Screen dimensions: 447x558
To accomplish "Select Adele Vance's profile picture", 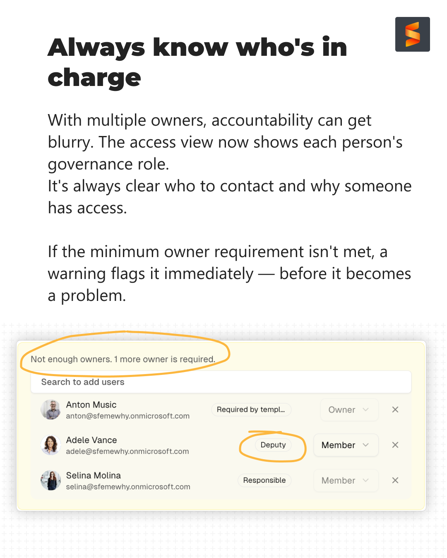I will point(51,445).
